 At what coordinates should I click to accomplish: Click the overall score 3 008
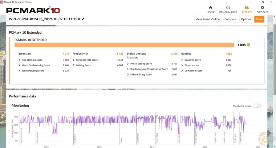tap(241, 45)
